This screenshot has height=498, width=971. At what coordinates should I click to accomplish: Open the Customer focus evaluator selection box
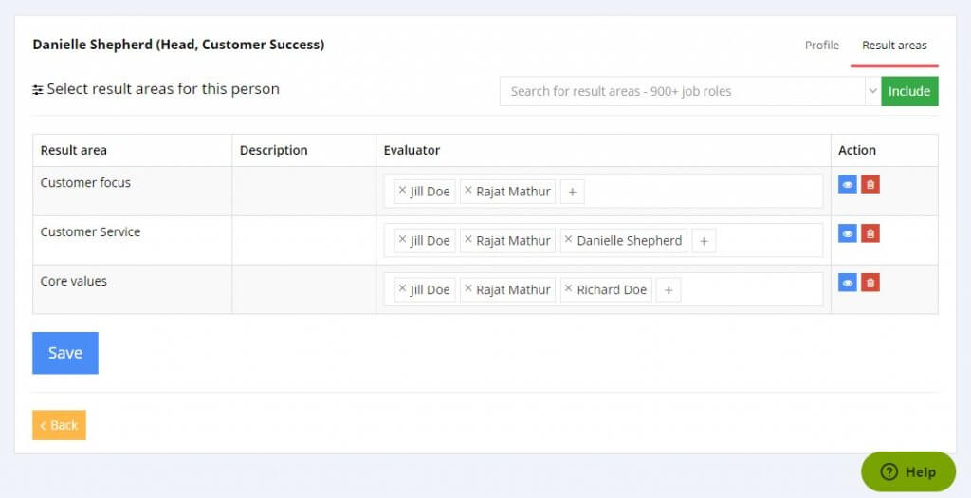pyautogui.click(x=702, y=192)
